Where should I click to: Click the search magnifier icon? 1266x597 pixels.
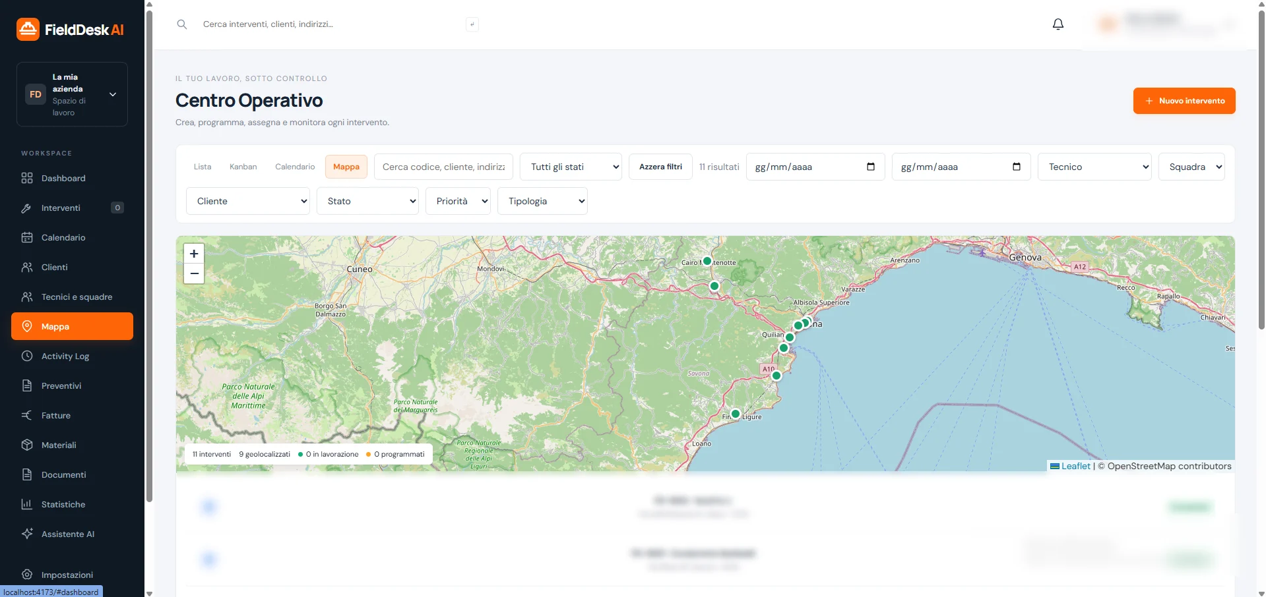tap(182, 24)
